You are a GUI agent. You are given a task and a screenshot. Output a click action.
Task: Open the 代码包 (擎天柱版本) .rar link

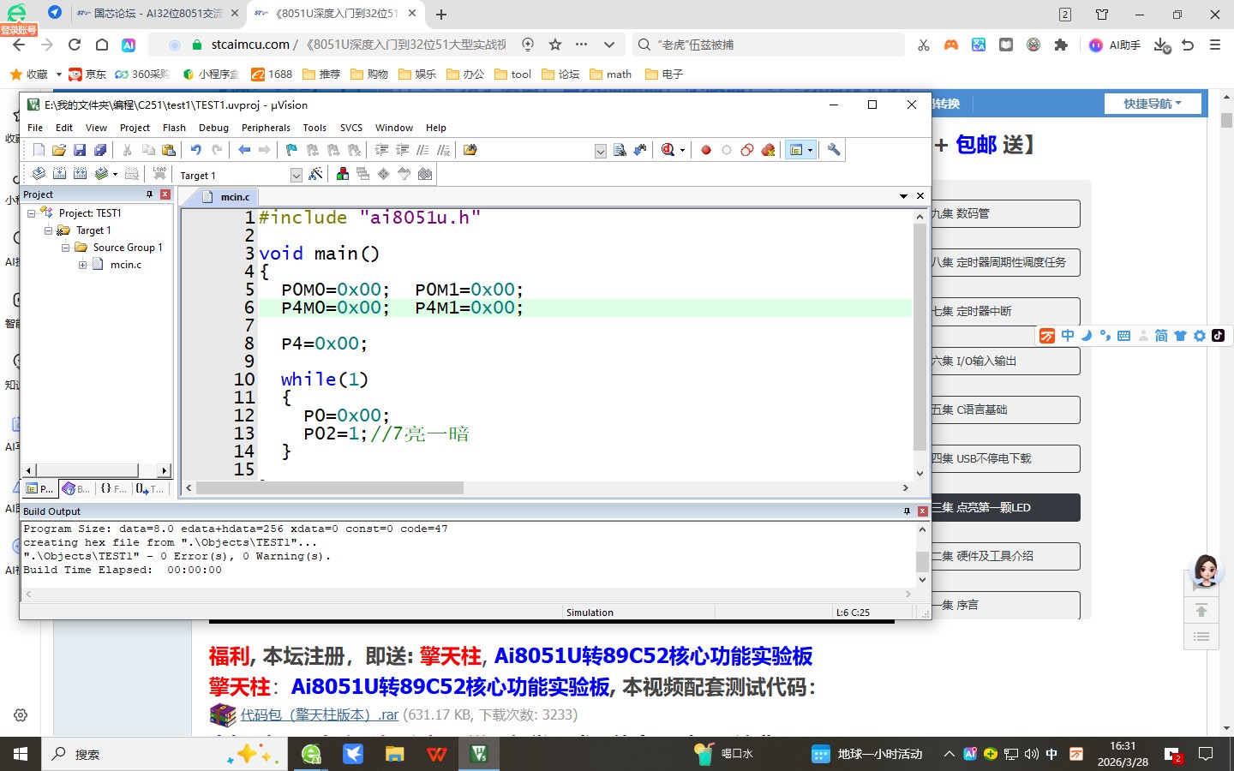318,714
